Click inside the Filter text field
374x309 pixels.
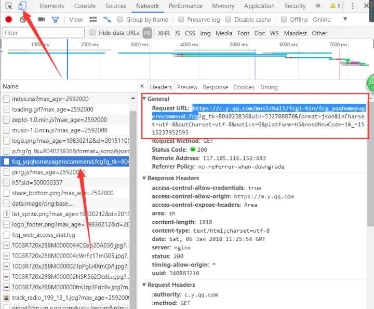point(44,33)
